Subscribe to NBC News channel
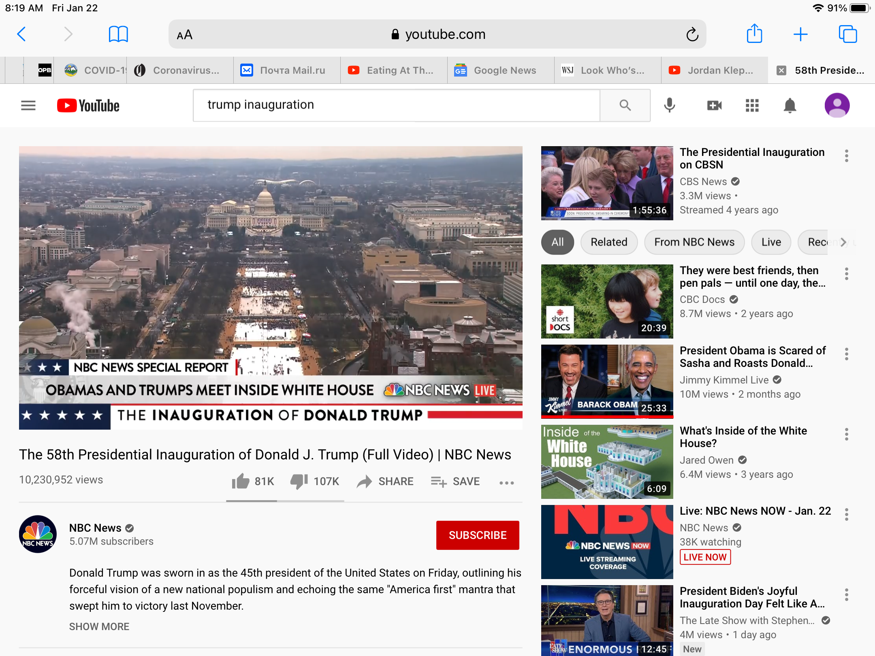The image size is (875, 656). [x=477, y=535]
